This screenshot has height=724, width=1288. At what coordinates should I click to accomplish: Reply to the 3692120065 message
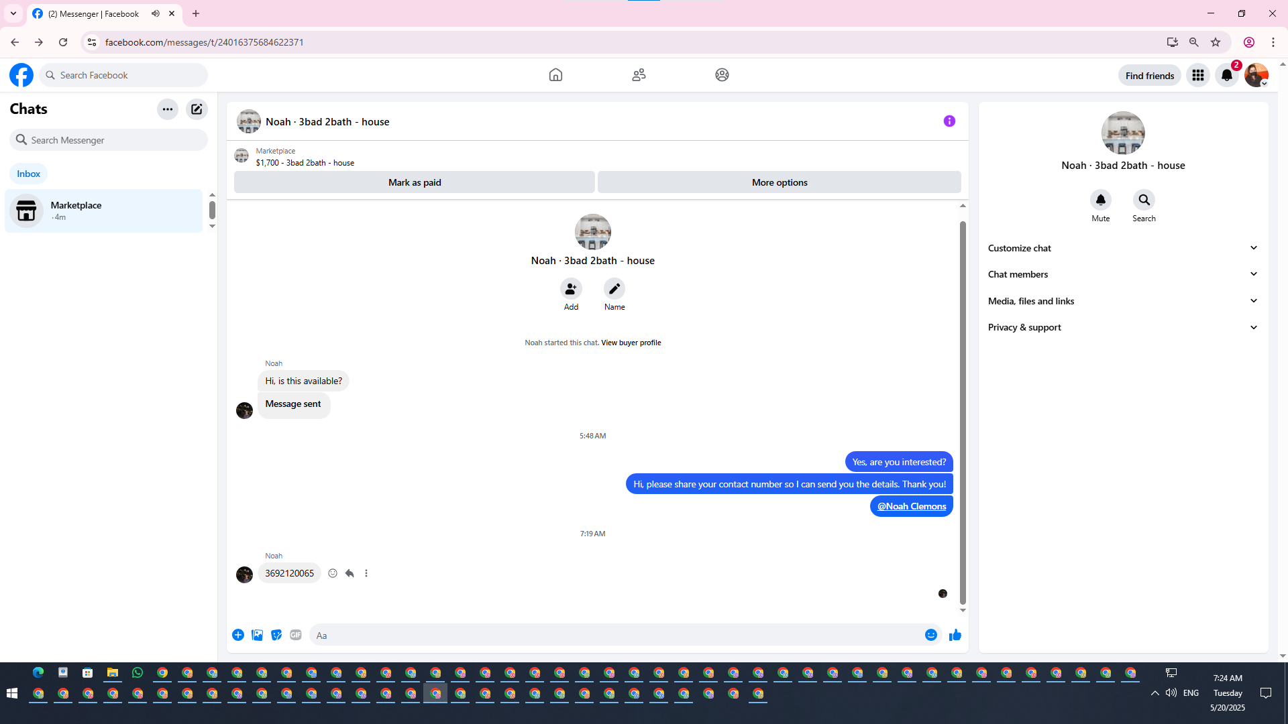pyautogui.click(x=350, y=573)
